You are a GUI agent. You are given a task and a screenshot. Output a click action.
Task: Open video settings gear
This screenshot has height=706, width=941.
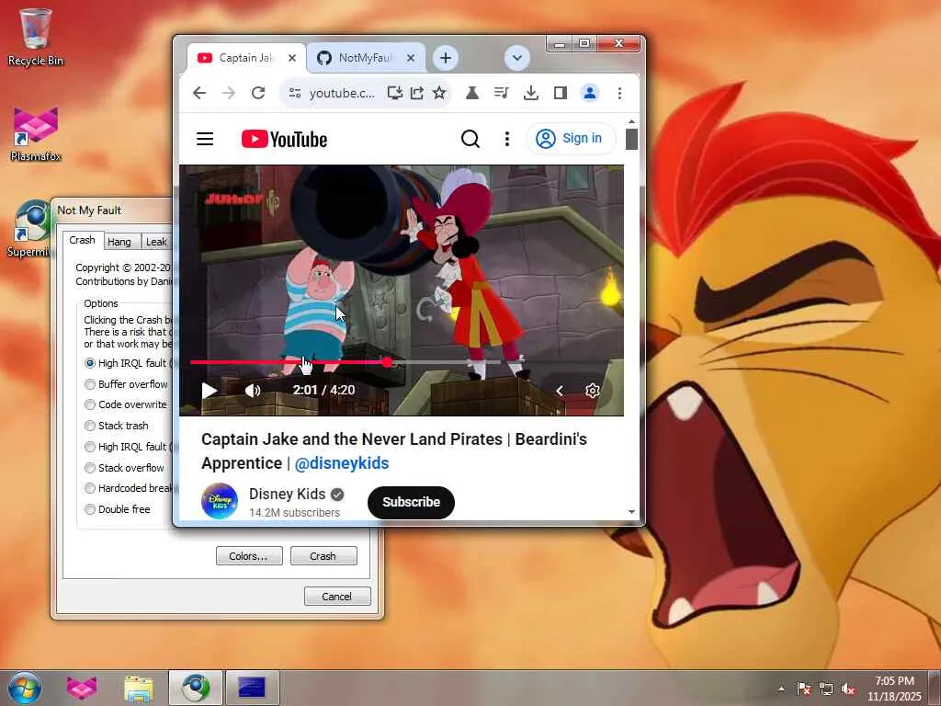593,391
